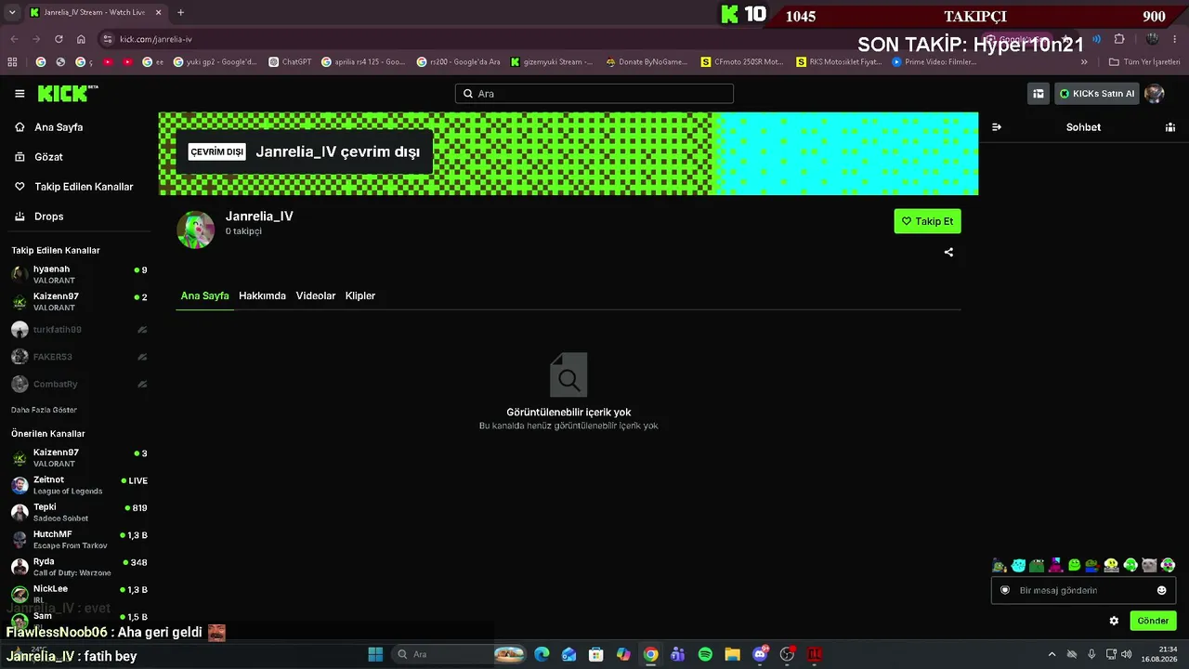Expand the hidden bookmarks overflow chevron
Screen dimensions: 1189x669
(1084, 62)
